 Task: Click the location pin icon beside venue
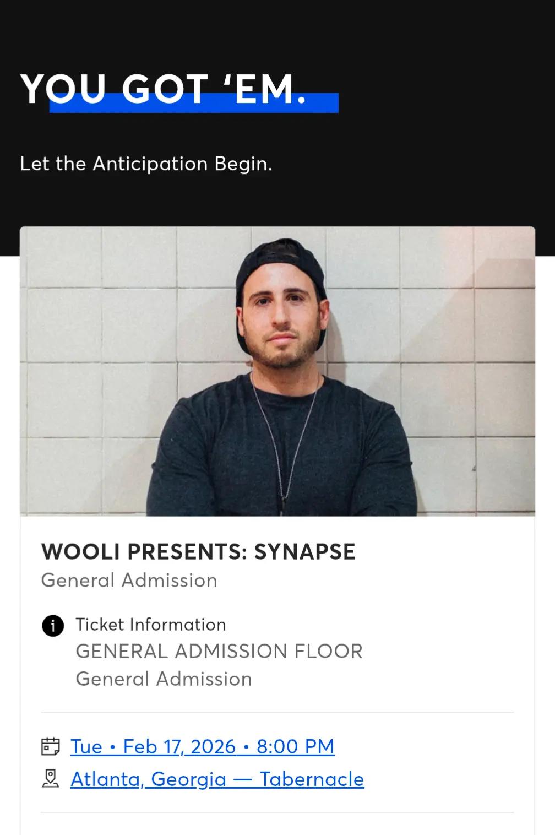coord(51,779)
